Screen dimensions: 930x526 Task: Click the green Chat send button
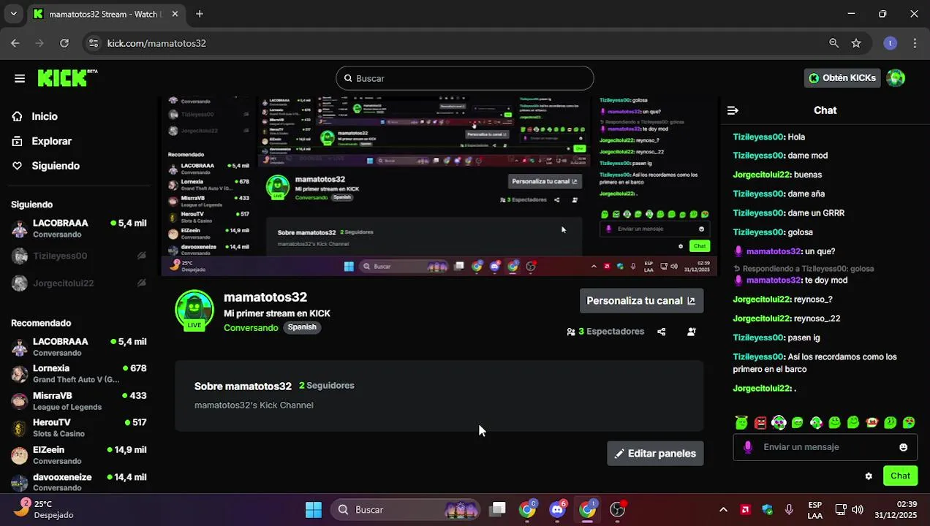(900, 476)
